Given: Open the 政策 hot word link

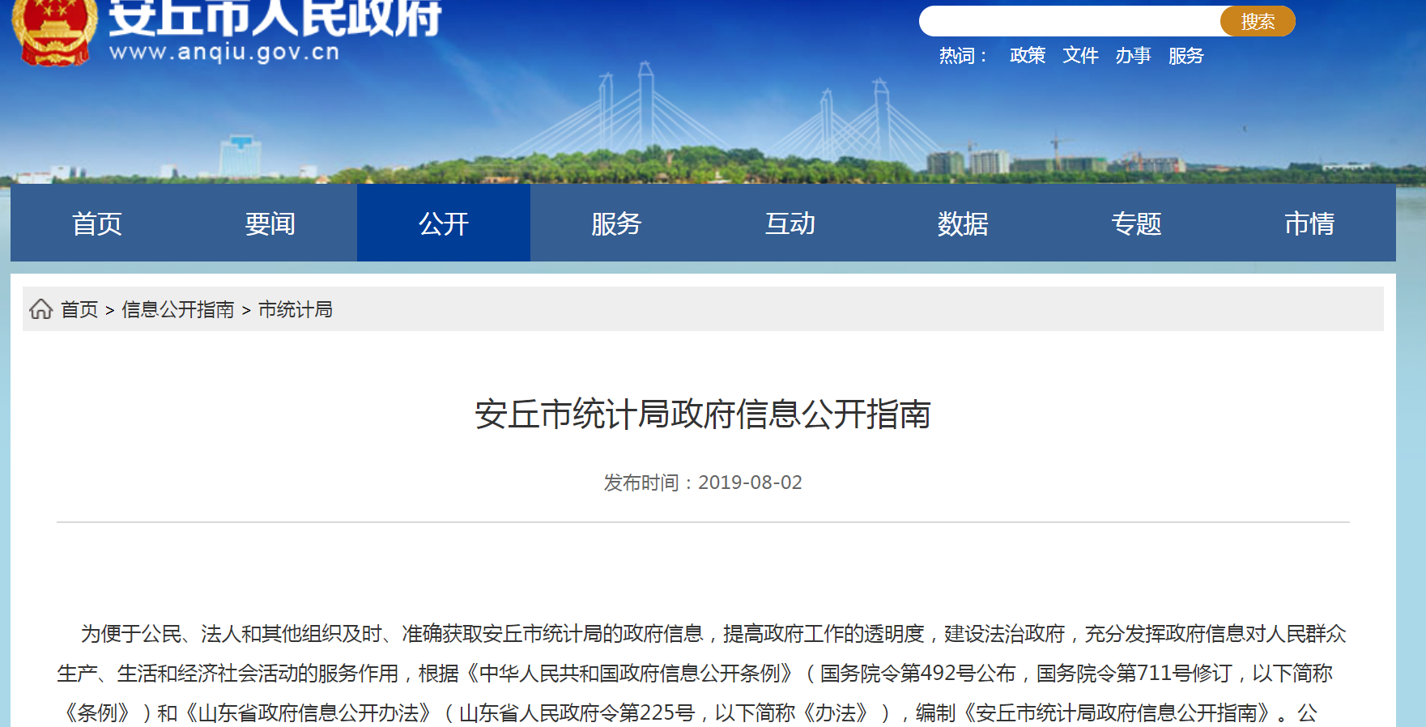Looking at the screenshot, I should point(1028,55).
